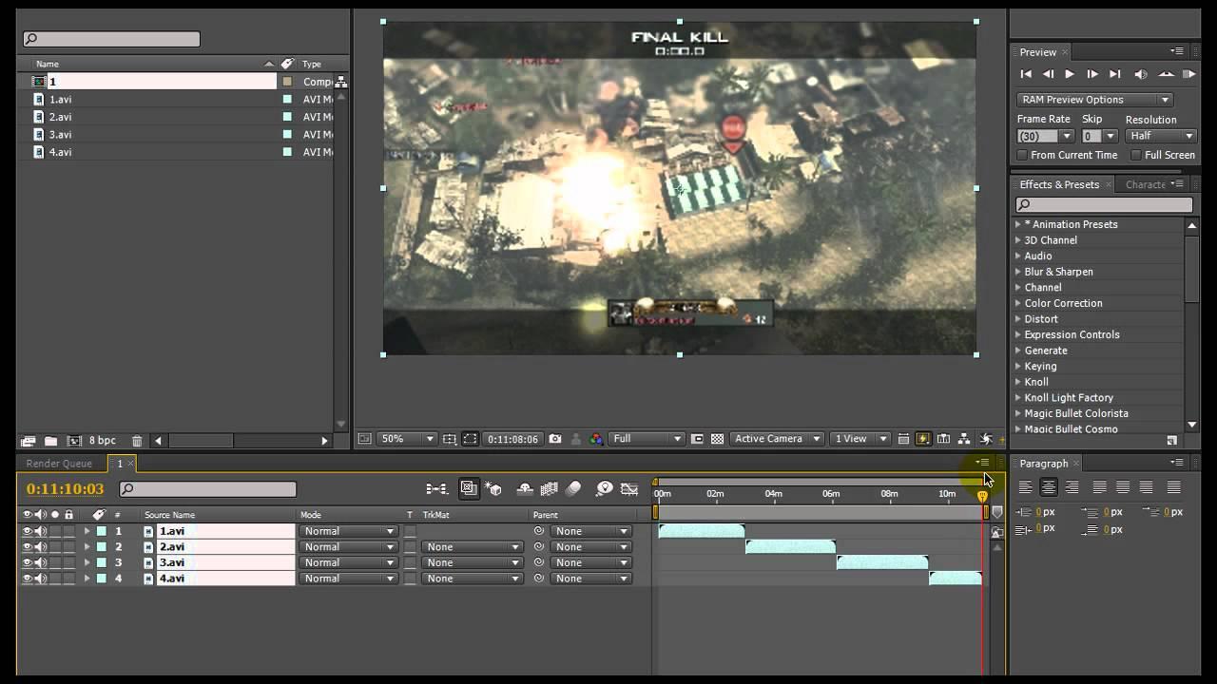Open the Active Camera dropdown
The image size is (1217, 684).
click(777, 439)
